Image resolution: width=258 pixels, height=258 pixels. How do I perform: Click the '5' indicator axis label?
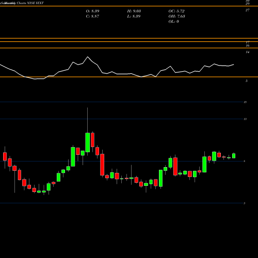[247, 81]
